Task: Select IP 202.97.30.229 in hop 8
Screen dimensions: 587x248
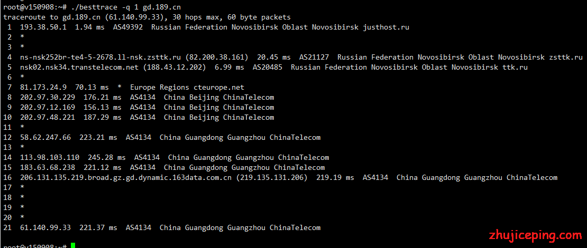Action: point(48,98)
